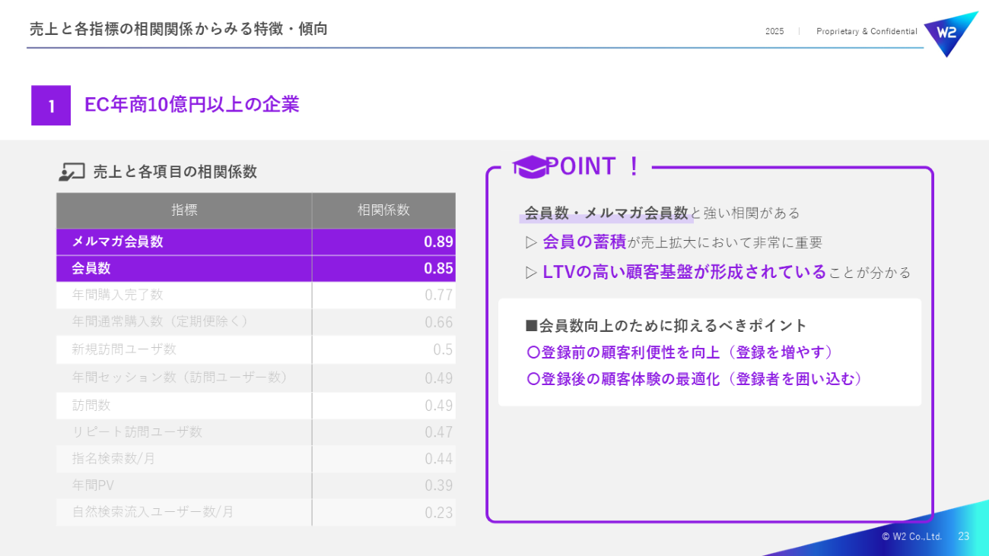Click the © W2 Co.,Ltd. footer text
The height and width of the screenshot is (556, 989).
click(x=911, y=536)
